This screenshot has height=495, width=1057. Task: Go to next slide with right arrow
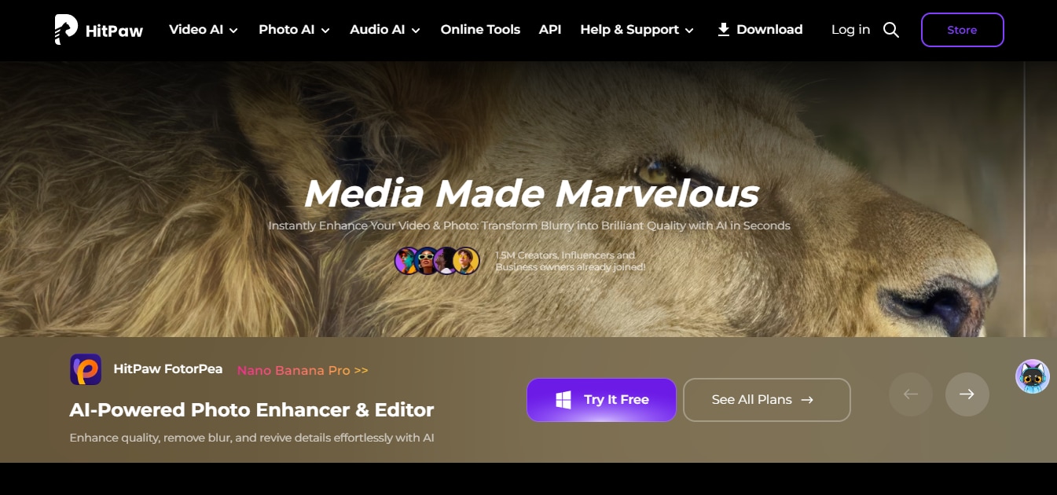click(x=967, y=394)
